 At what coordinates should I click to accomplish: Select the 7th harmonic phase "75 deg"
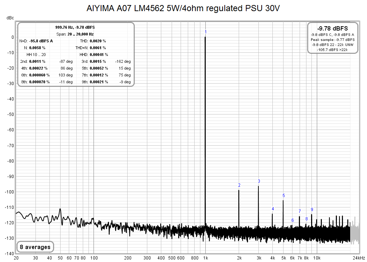pos(124,75)
